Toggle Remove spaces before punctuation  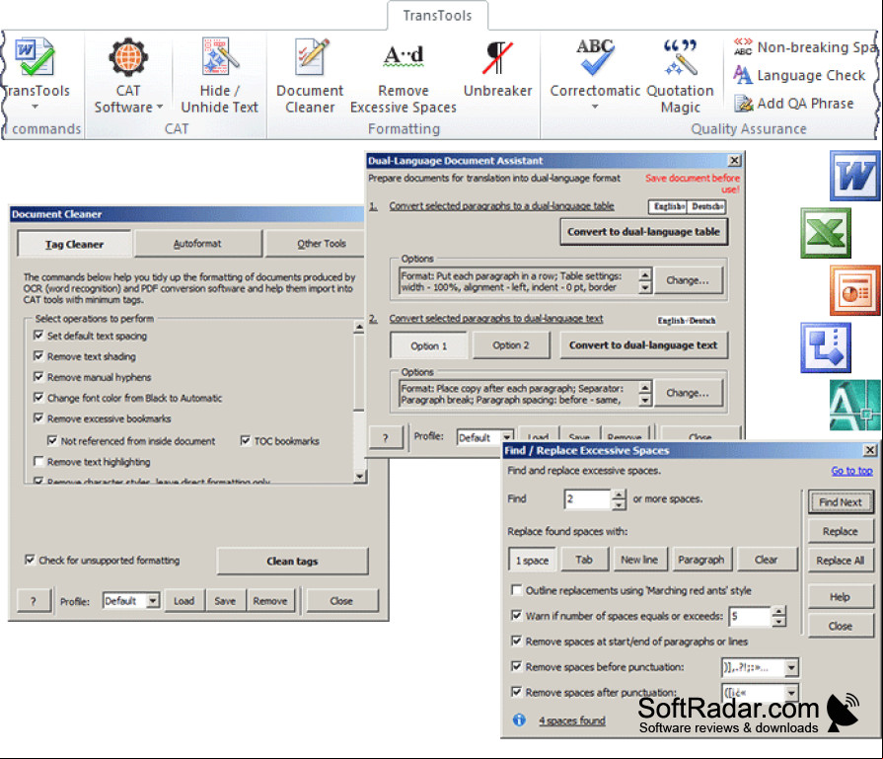pyautogui.click(x=516, y=666)
